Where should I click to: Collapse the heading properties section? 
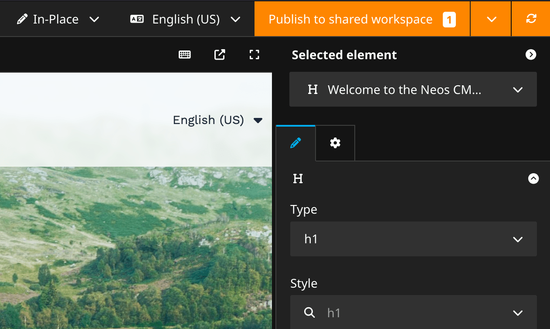pos(533,178)
